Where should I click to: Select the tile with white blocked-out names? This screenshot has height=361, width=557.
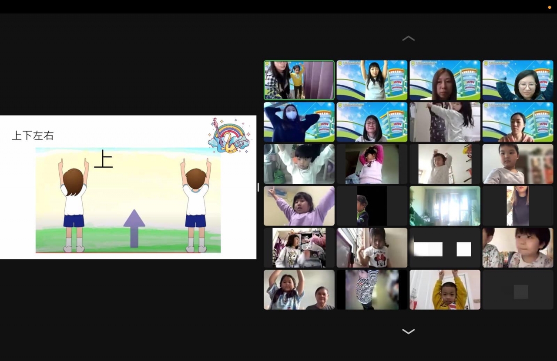click(445, 248)
